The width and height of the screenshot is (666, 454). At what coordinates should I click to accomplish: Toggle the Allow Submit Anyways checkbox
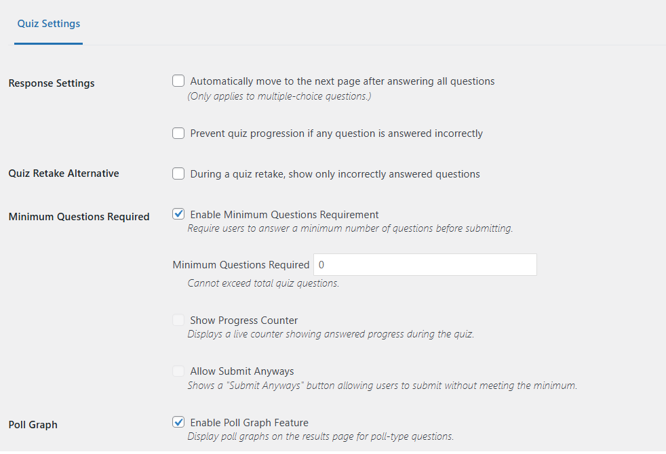pyautogui.click(x=178, y=371)
